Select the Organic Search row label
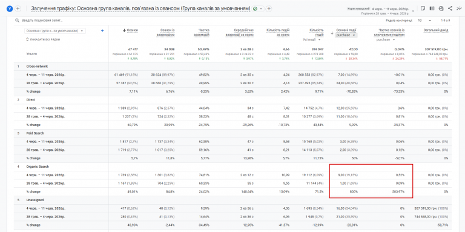 [x=38, y=167]
